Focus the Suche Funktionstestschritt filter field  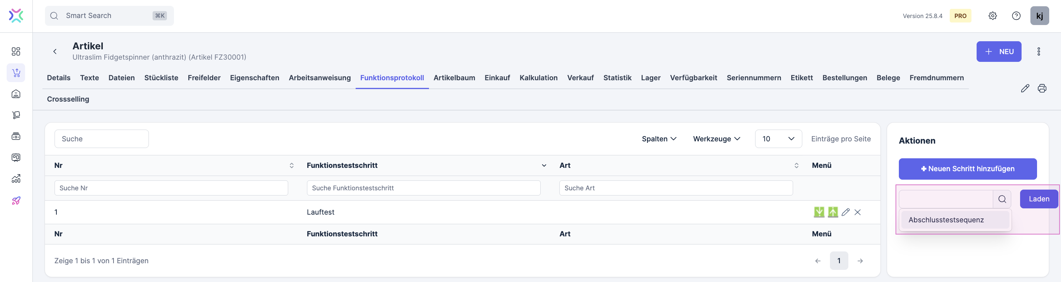click(x=423, y=188)
